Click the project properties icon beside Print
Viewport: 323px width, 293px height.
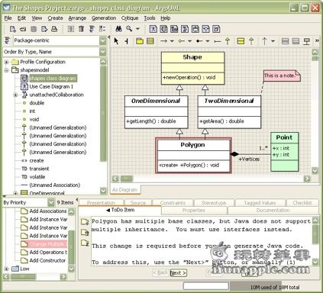(x=44, y=29)
